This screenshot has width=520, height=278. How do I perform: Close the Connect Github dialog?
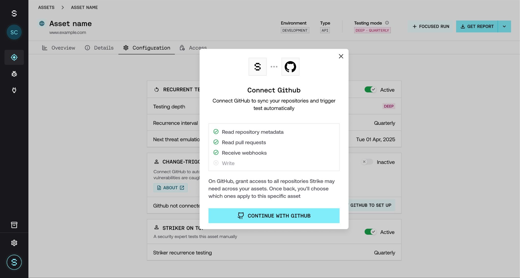[x=341, y=56]
